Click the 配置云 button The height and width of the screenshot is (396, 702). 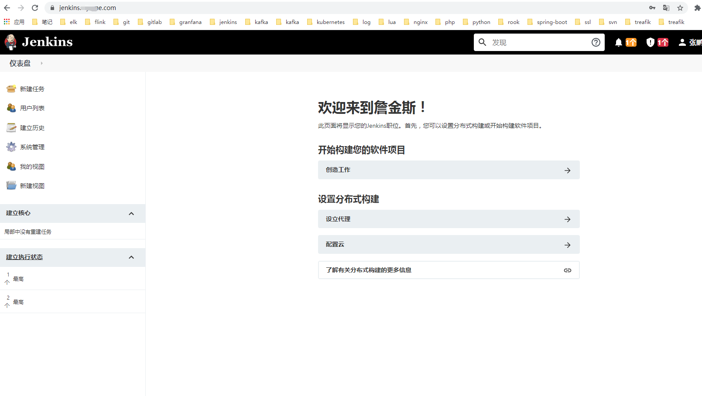pyautogui.click(x=449, y=245)
